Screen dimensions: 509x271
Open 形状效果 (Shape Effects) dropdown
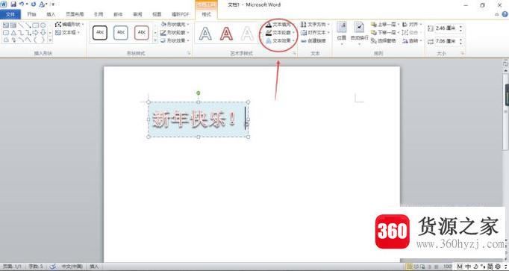(x=175, y=40)
